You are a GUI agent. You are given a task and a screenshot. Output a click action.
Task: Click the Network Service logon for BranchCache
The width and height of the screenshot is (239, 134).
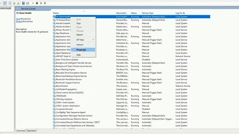coord(183,86)
